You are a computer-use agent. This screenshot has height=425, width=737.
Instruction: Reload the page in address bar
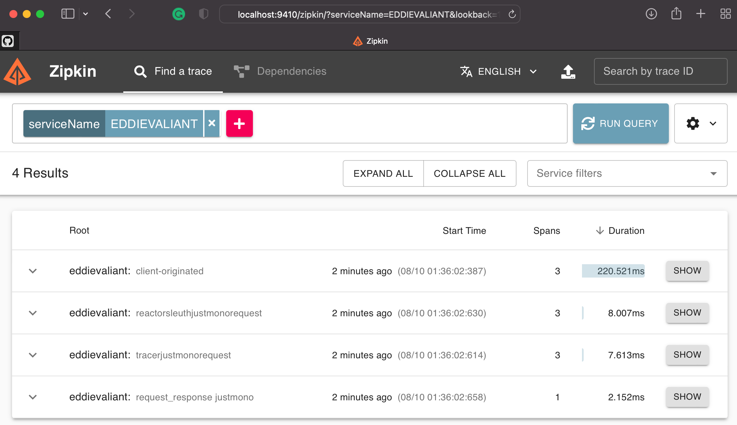[x=512, y=14]
